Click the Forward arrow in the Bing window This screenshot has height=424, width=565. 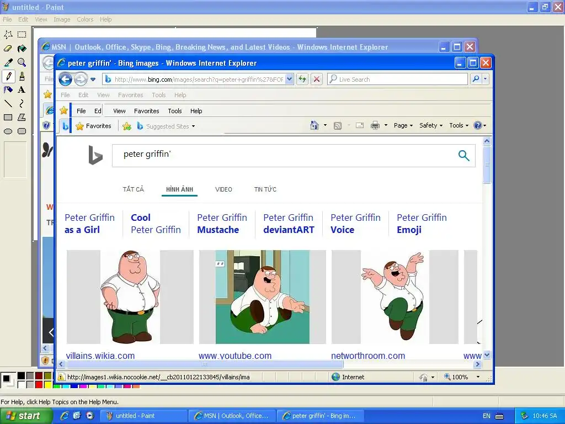(x=81, y=79)
